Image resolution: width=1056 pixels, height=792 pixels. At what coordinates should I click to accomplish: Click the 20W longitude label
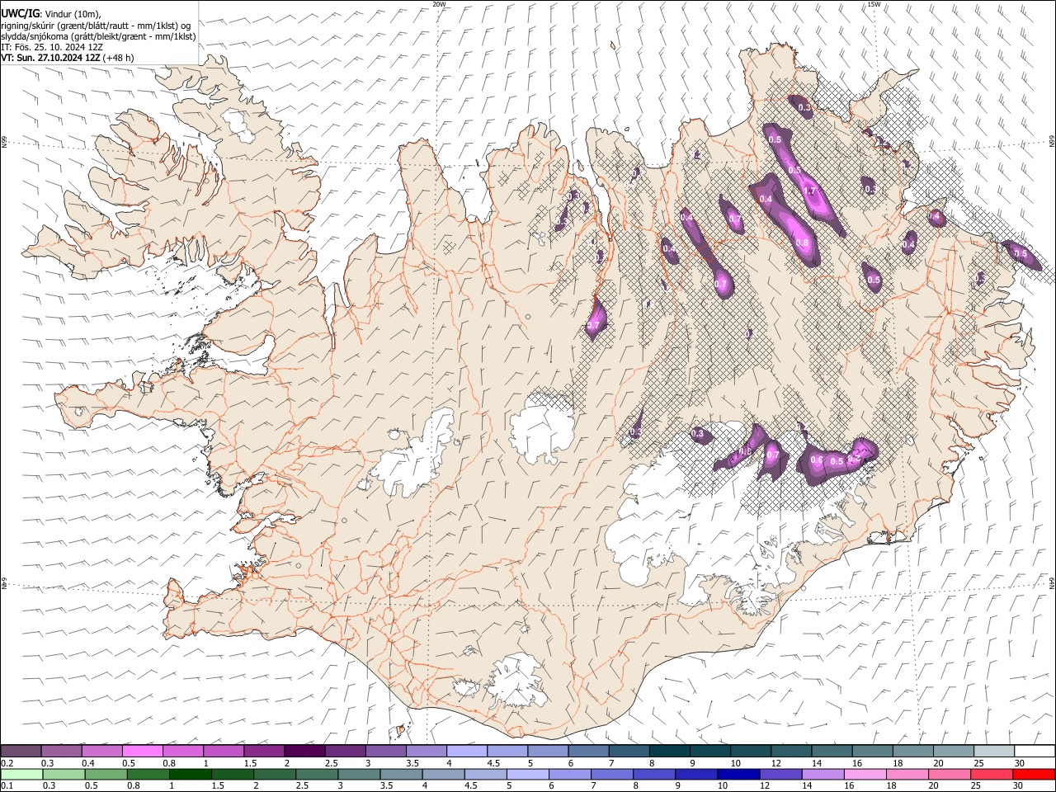point(440,4)
